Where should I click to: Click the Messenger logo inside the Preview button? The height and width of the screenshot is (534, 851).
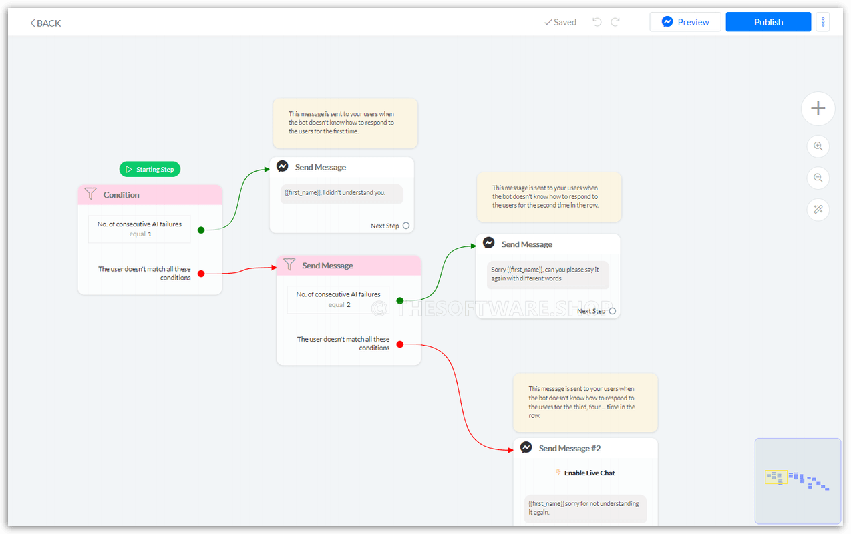[667, 21]
